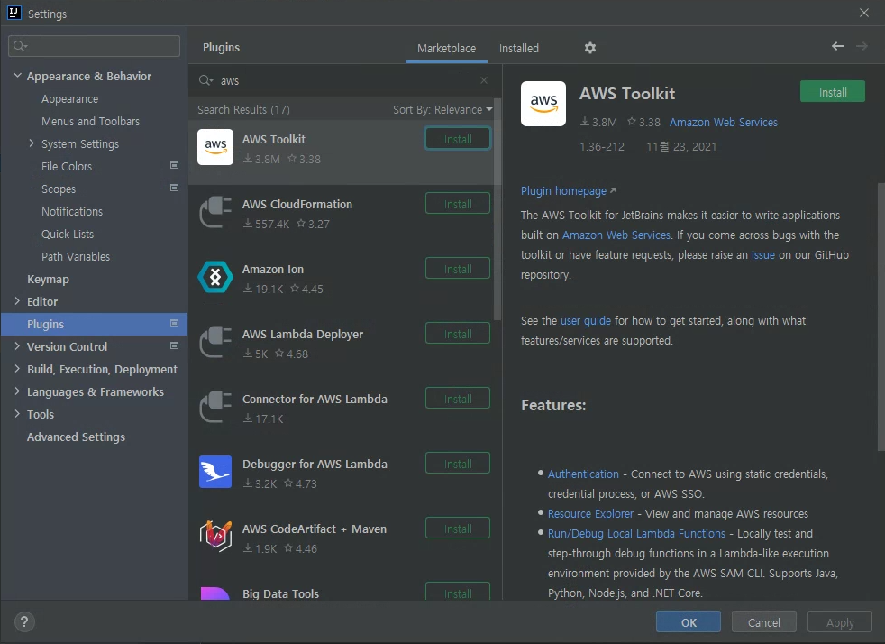
Task: Install the AWS CloudFormation plugin
Action: (x=457, y=204)
